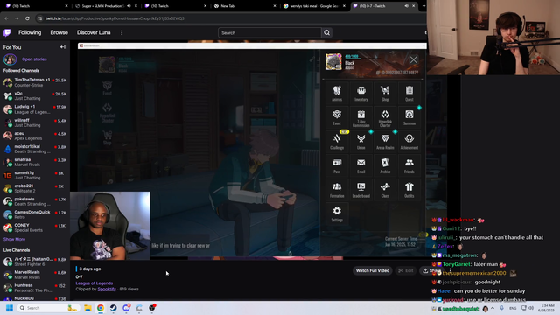The image size is (560, 315).
Task: Open the Inventory icon in game menu
Action: [361, 94]
